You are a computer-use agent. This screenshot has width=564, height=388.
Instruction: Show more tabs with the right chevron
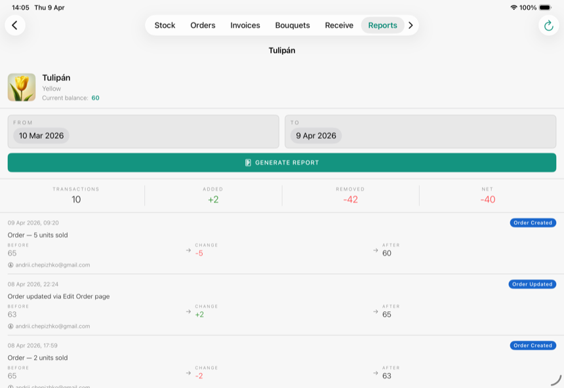pyautogui.click(x=411, y=25)
